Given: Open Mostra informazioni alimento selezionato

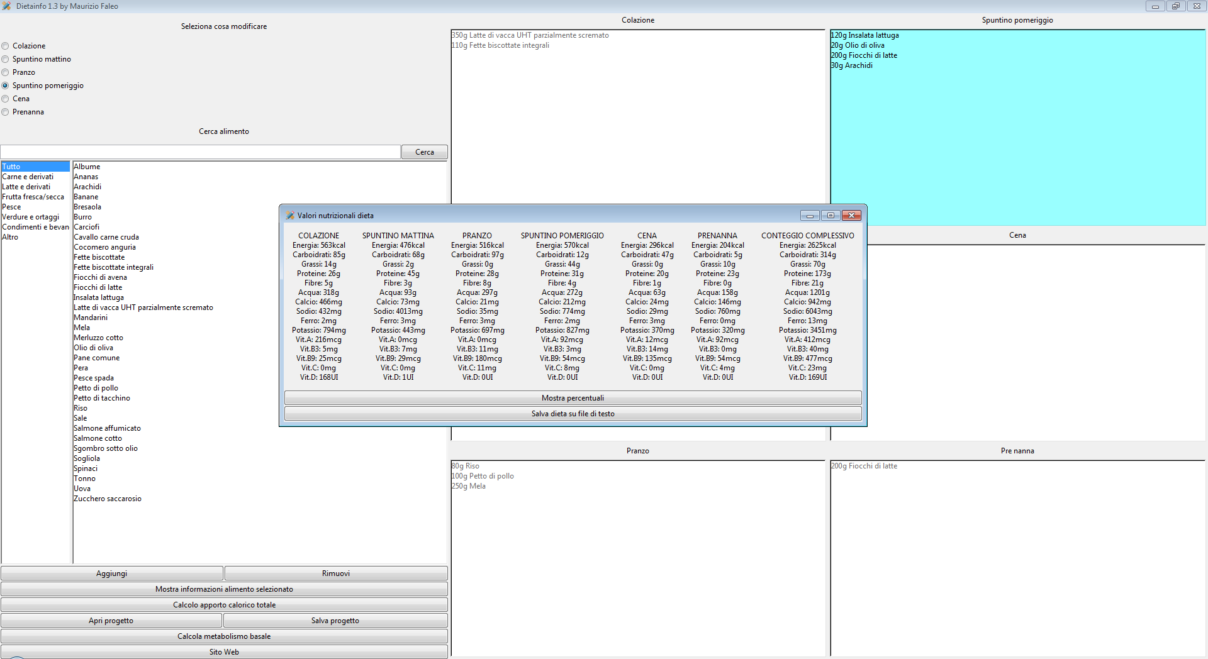Looking at the screenshot, I should click(x=224, y=589).
